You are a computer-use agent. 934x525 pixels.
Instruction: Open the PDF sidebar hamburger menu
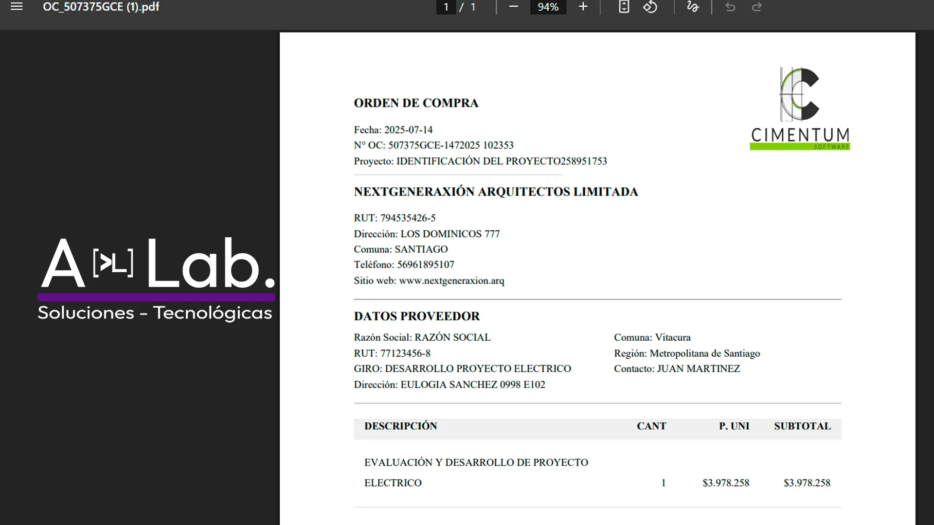[x=17, y=7]
